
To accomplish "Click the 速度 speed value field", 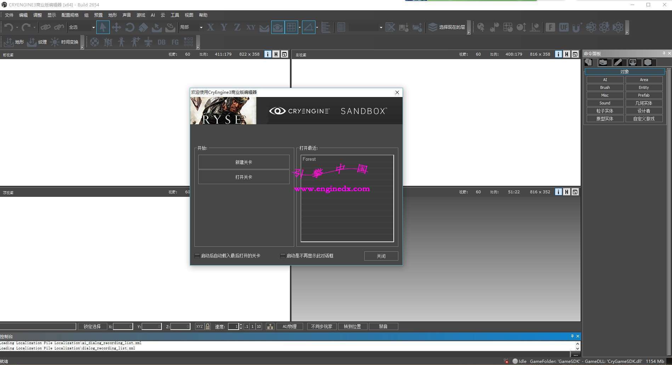I will [233, 326].
